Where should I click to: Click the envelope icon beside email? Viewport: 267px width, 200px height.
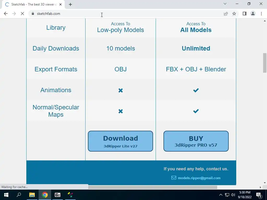[174, 178]
